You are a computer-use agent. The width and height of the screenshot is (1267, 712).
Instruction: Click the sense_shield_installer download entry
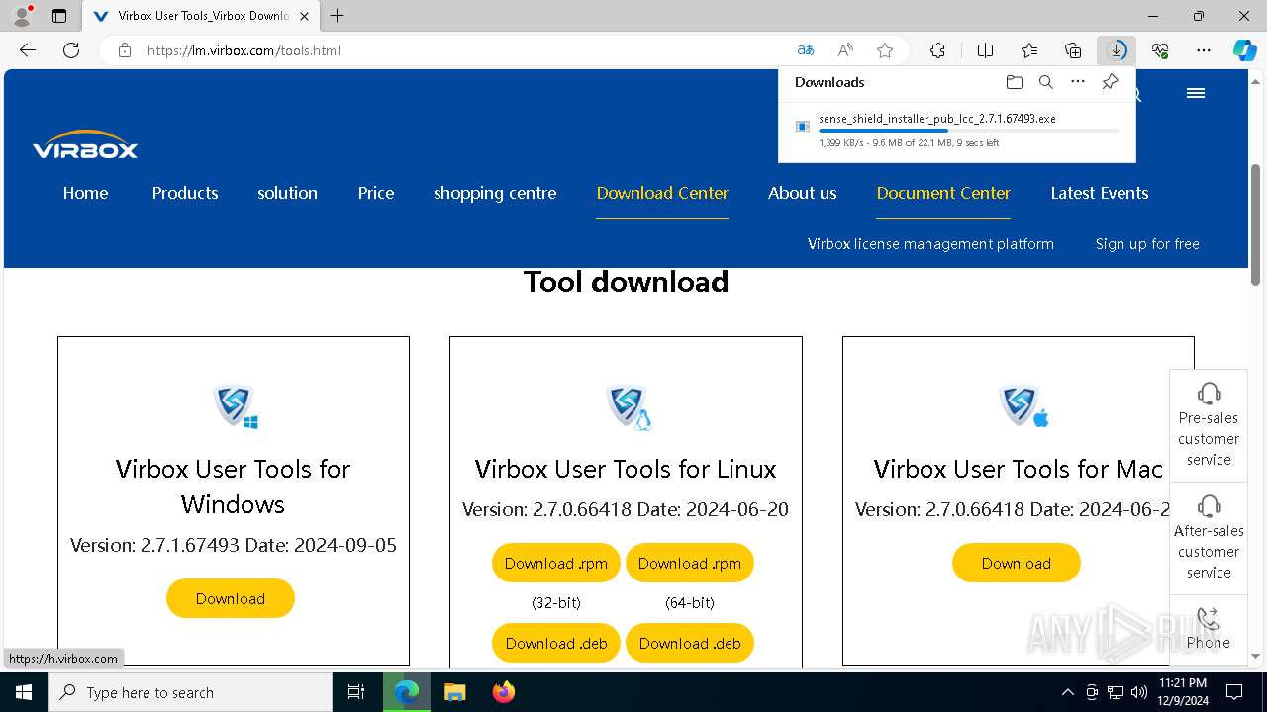click(x=957, y=131)
